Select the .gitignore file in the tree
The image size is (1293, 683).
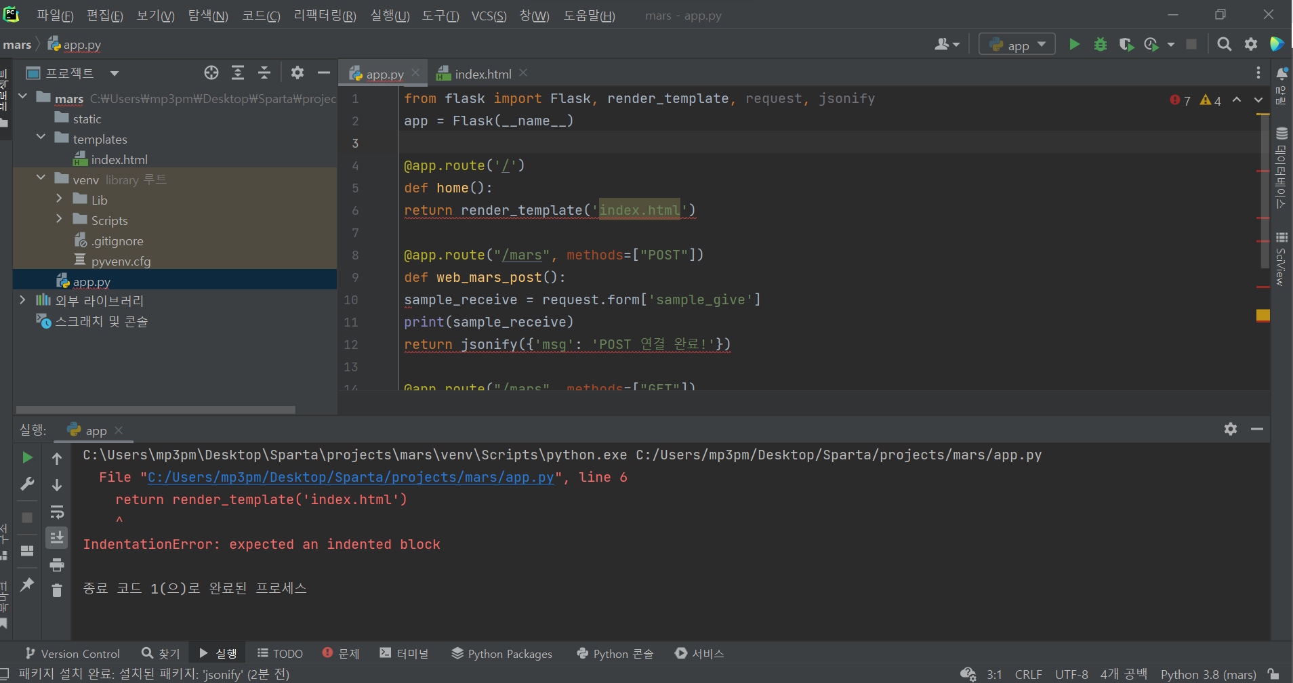[x=108, y=241]
